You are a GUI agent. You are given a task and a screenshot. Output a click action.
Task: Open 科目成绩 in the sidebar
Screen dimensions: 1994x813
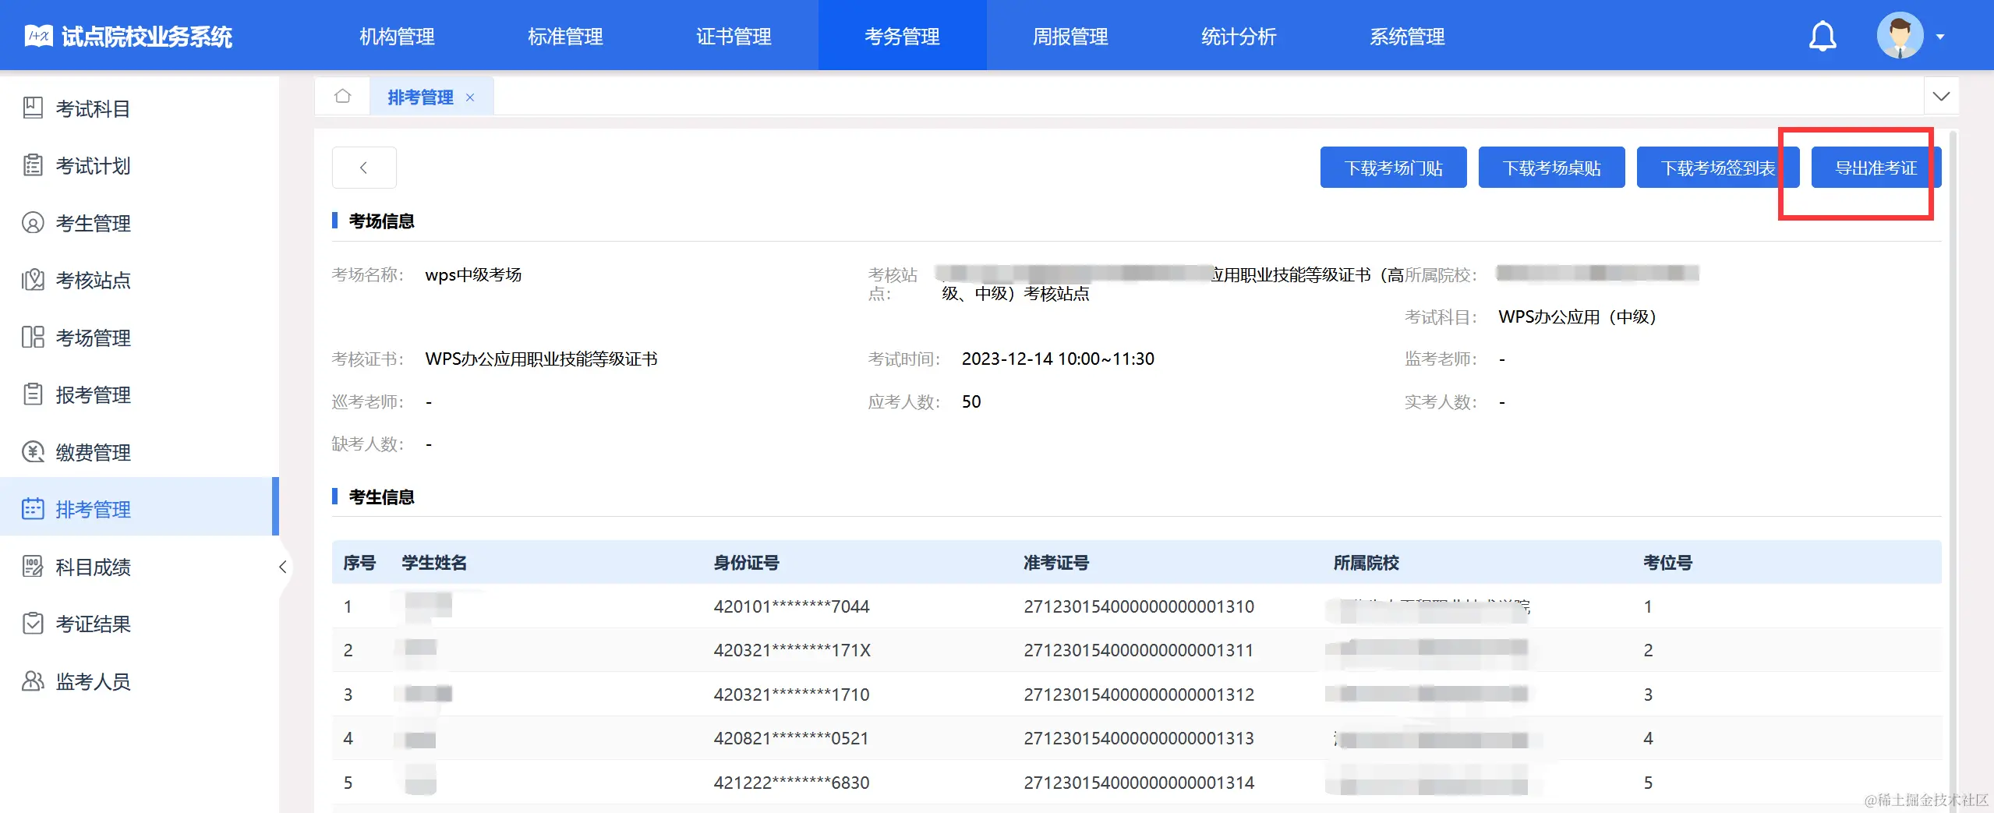click(x=93, y=567)
